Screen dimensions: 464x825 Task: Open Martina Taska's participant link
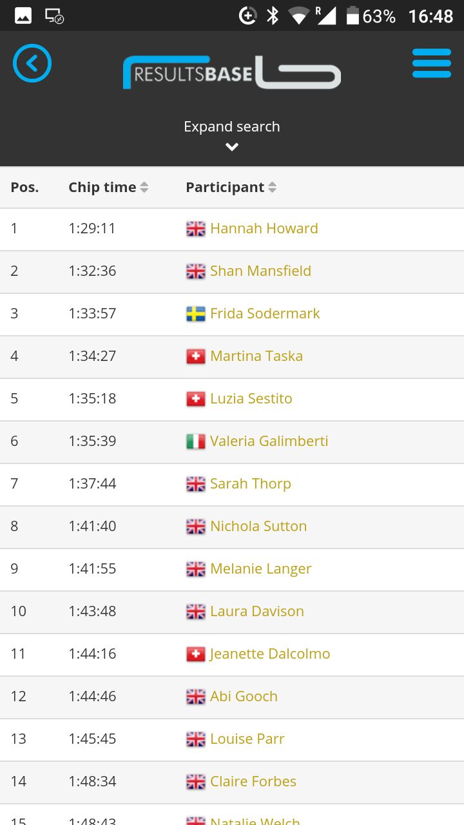click(x=256, y=356)
